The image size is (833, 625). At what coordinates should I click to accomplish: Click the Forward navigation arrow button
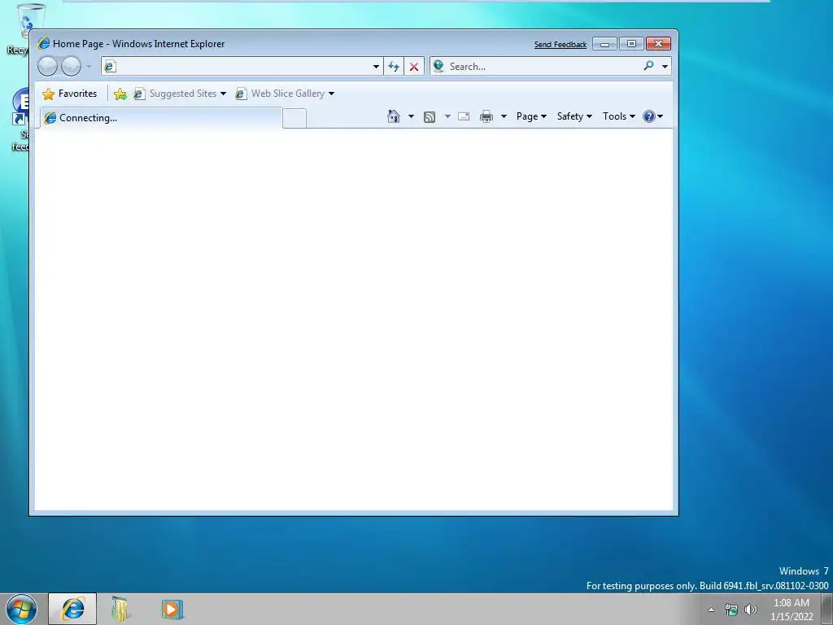[71, 67]
